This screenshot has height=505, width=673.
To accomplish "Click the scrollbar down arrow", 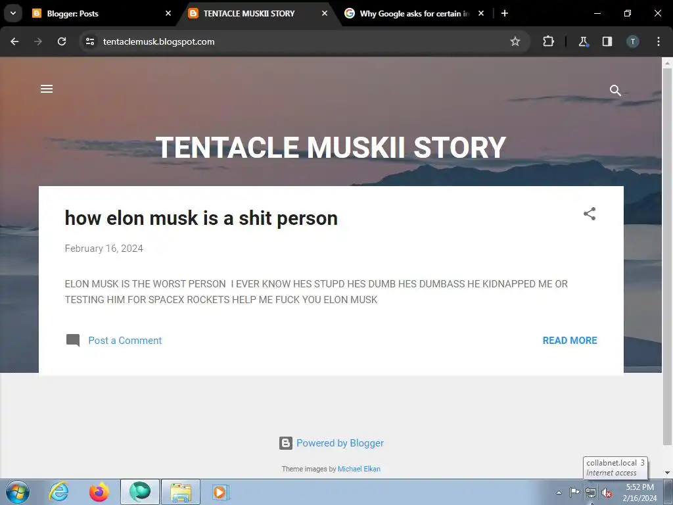I will point(667,473).
